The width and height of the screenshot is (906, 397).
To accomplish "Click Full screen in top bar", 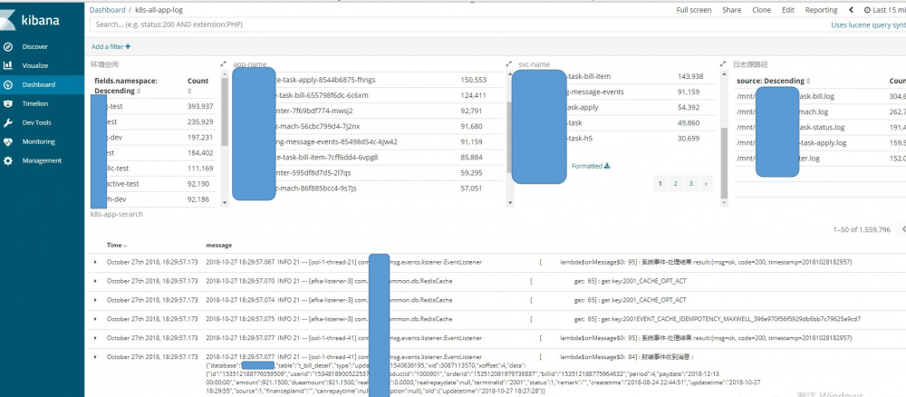I will (x=694, y=10).
